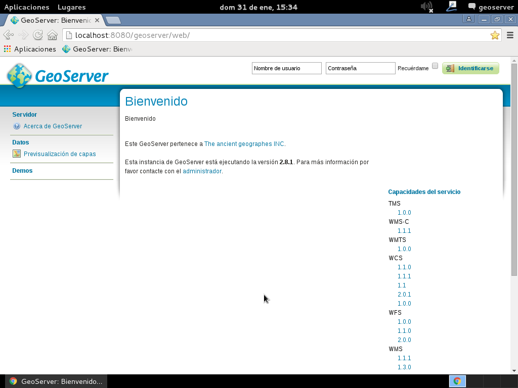
Task: Click the Capacidades del servicio heading
Action: 424,191
